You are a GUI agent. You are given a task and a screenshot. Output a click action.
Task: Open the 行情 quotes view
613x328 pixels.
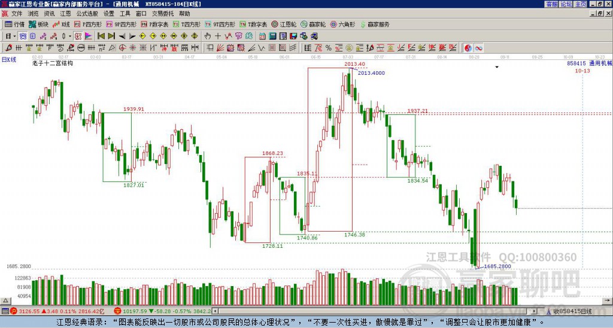click(x=14, y=24)
